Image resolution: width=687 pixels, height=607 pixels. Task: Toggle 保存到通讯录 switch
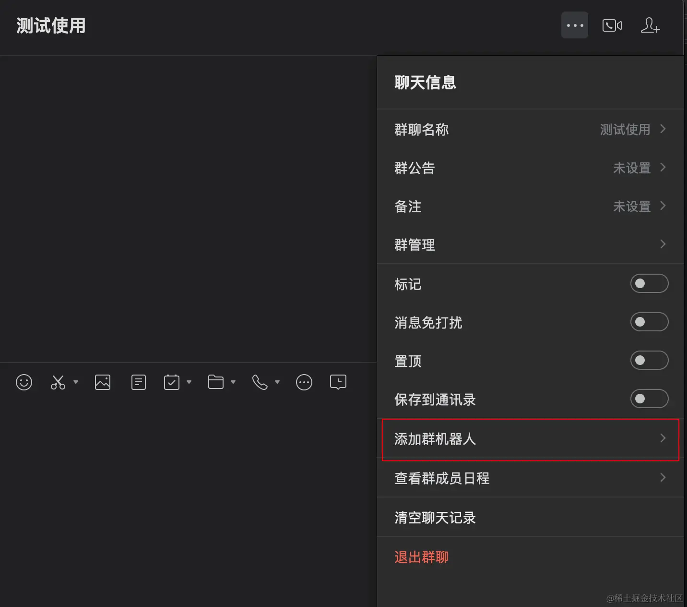pyautogui.click(x=649, y=399)
